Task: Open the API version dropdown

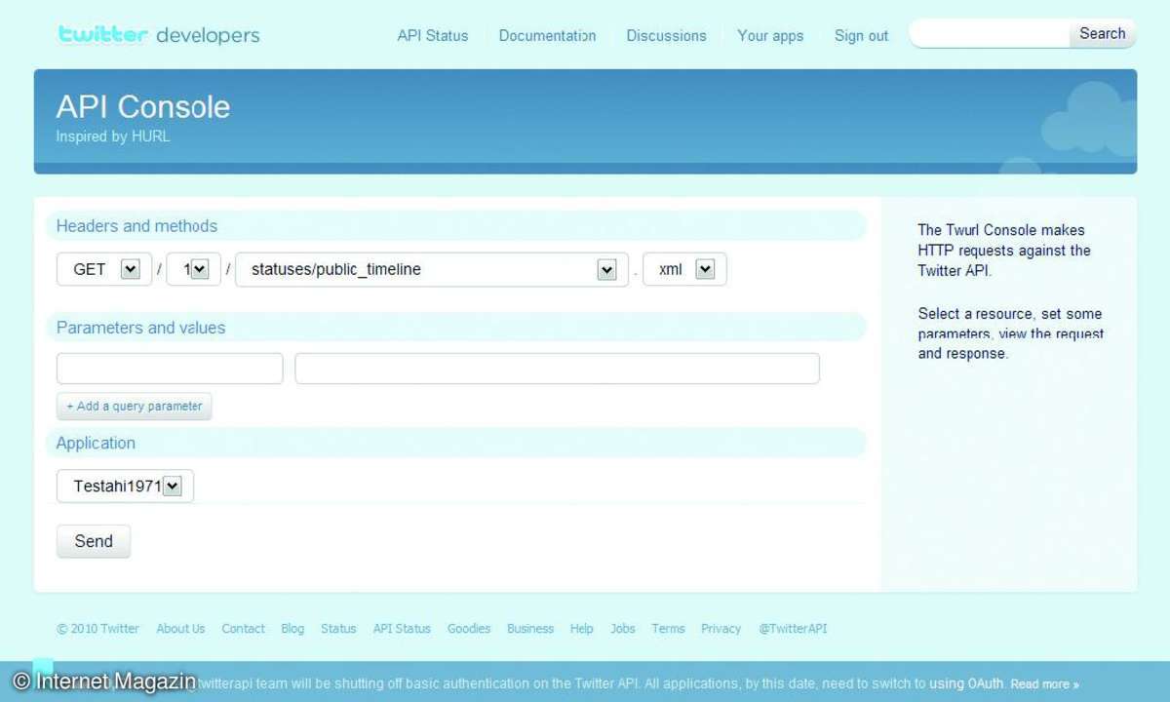Action: [194, 269]
